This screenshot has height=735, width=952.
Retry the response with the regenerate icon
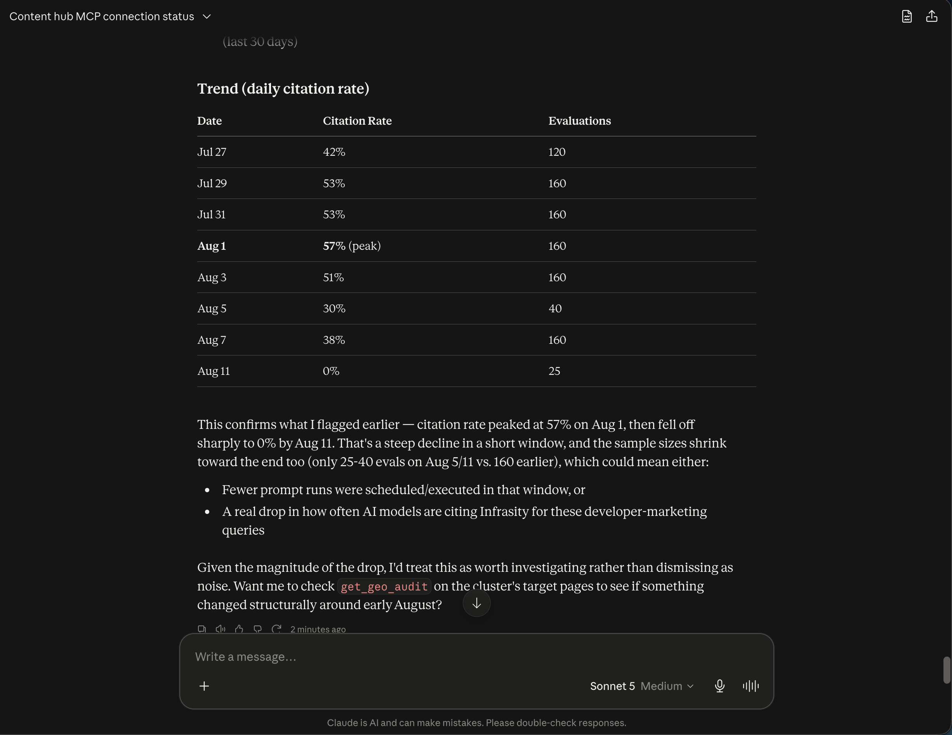(276, 629)
